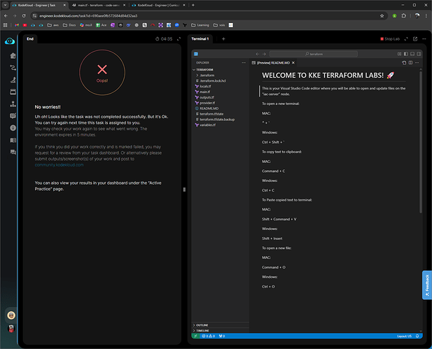Click the Feedback side button

point(426,285)
